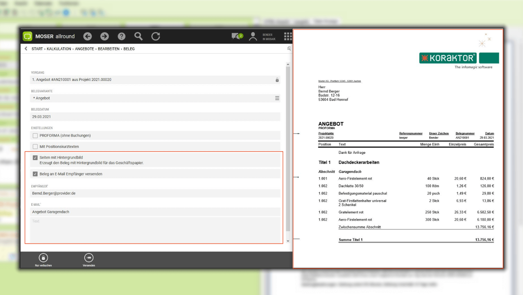523x295 pixels.
Task: Open search with the magnifier icon
Action: tap(138, 36)
